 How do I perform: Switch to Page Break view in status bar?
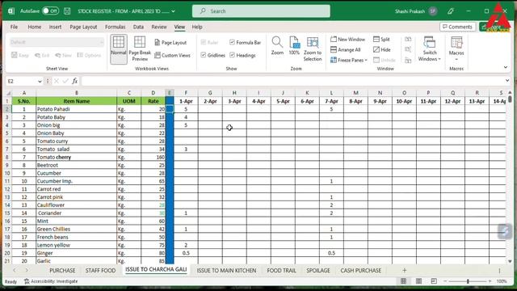click(x=434, y=281)
